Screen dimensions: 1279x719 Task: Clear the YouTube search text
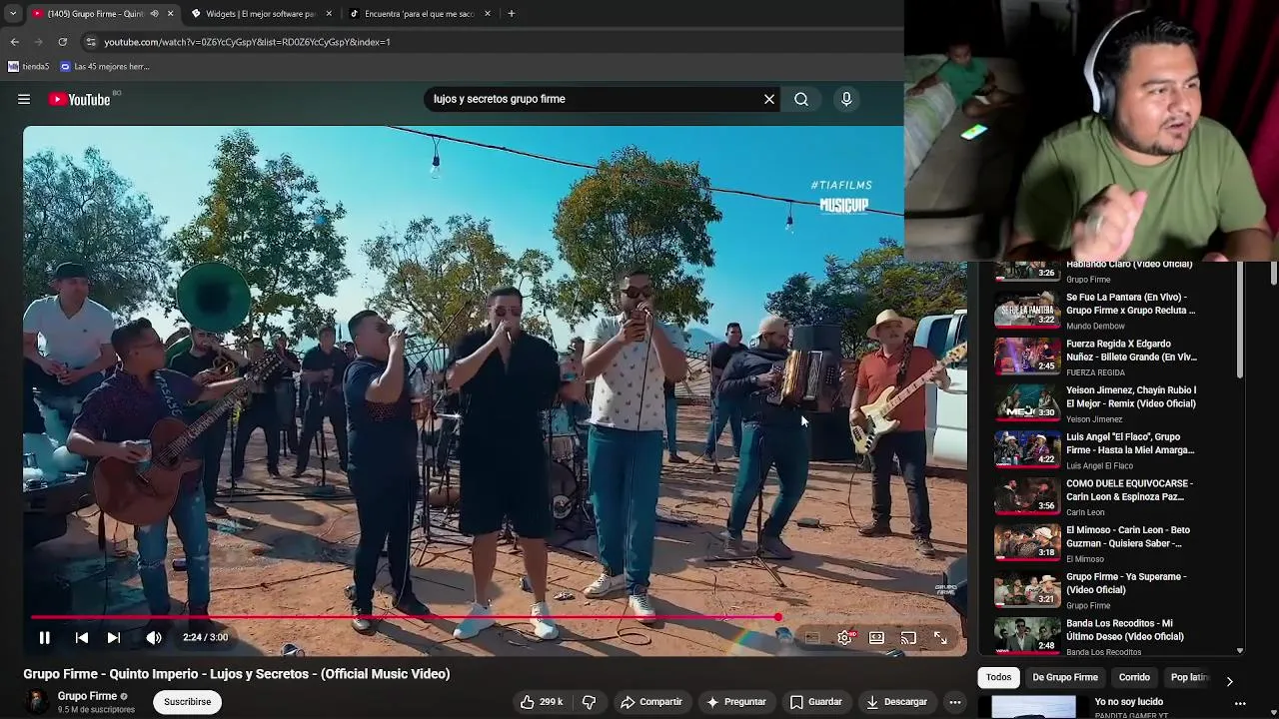(x=769, y=99)
